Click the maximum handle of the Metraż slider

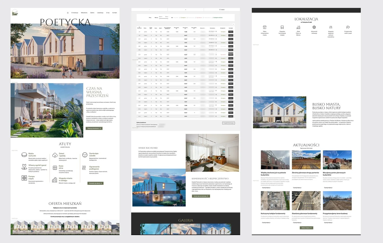[167, 18]
